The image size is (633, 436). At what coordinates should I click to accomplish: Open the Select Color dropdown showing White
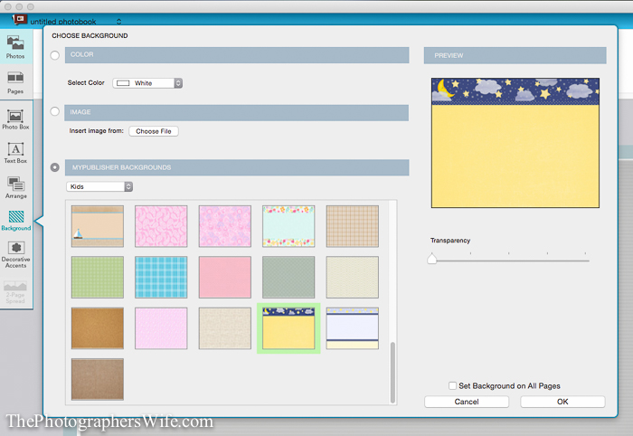pos(147,83)
